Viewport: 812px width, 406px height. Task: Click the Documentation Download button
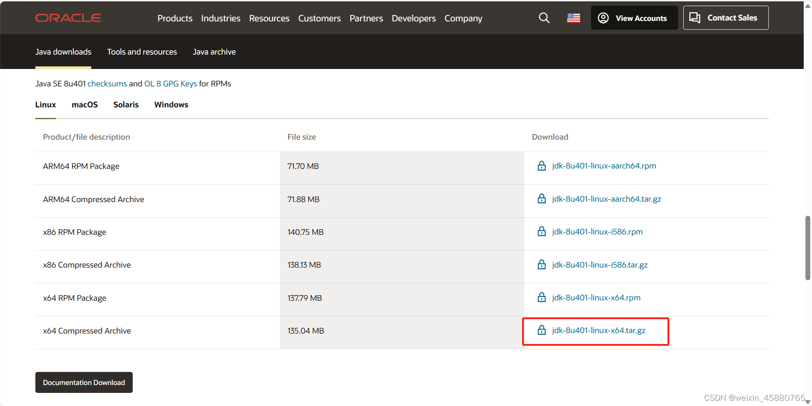(x=84, y=382)
